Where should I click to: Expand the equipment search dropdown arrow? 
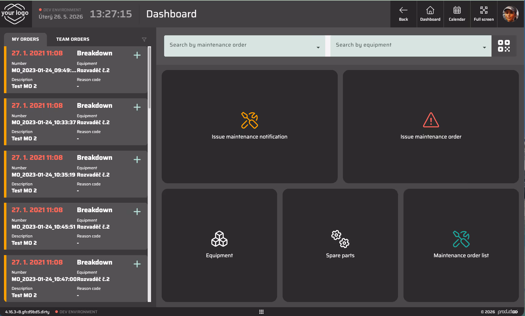(x=484, y=47)
